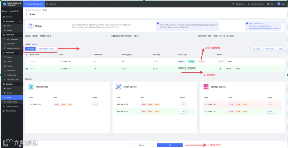Click the Add Node button
The image size is (288, 148).
(x=30, y=49)
